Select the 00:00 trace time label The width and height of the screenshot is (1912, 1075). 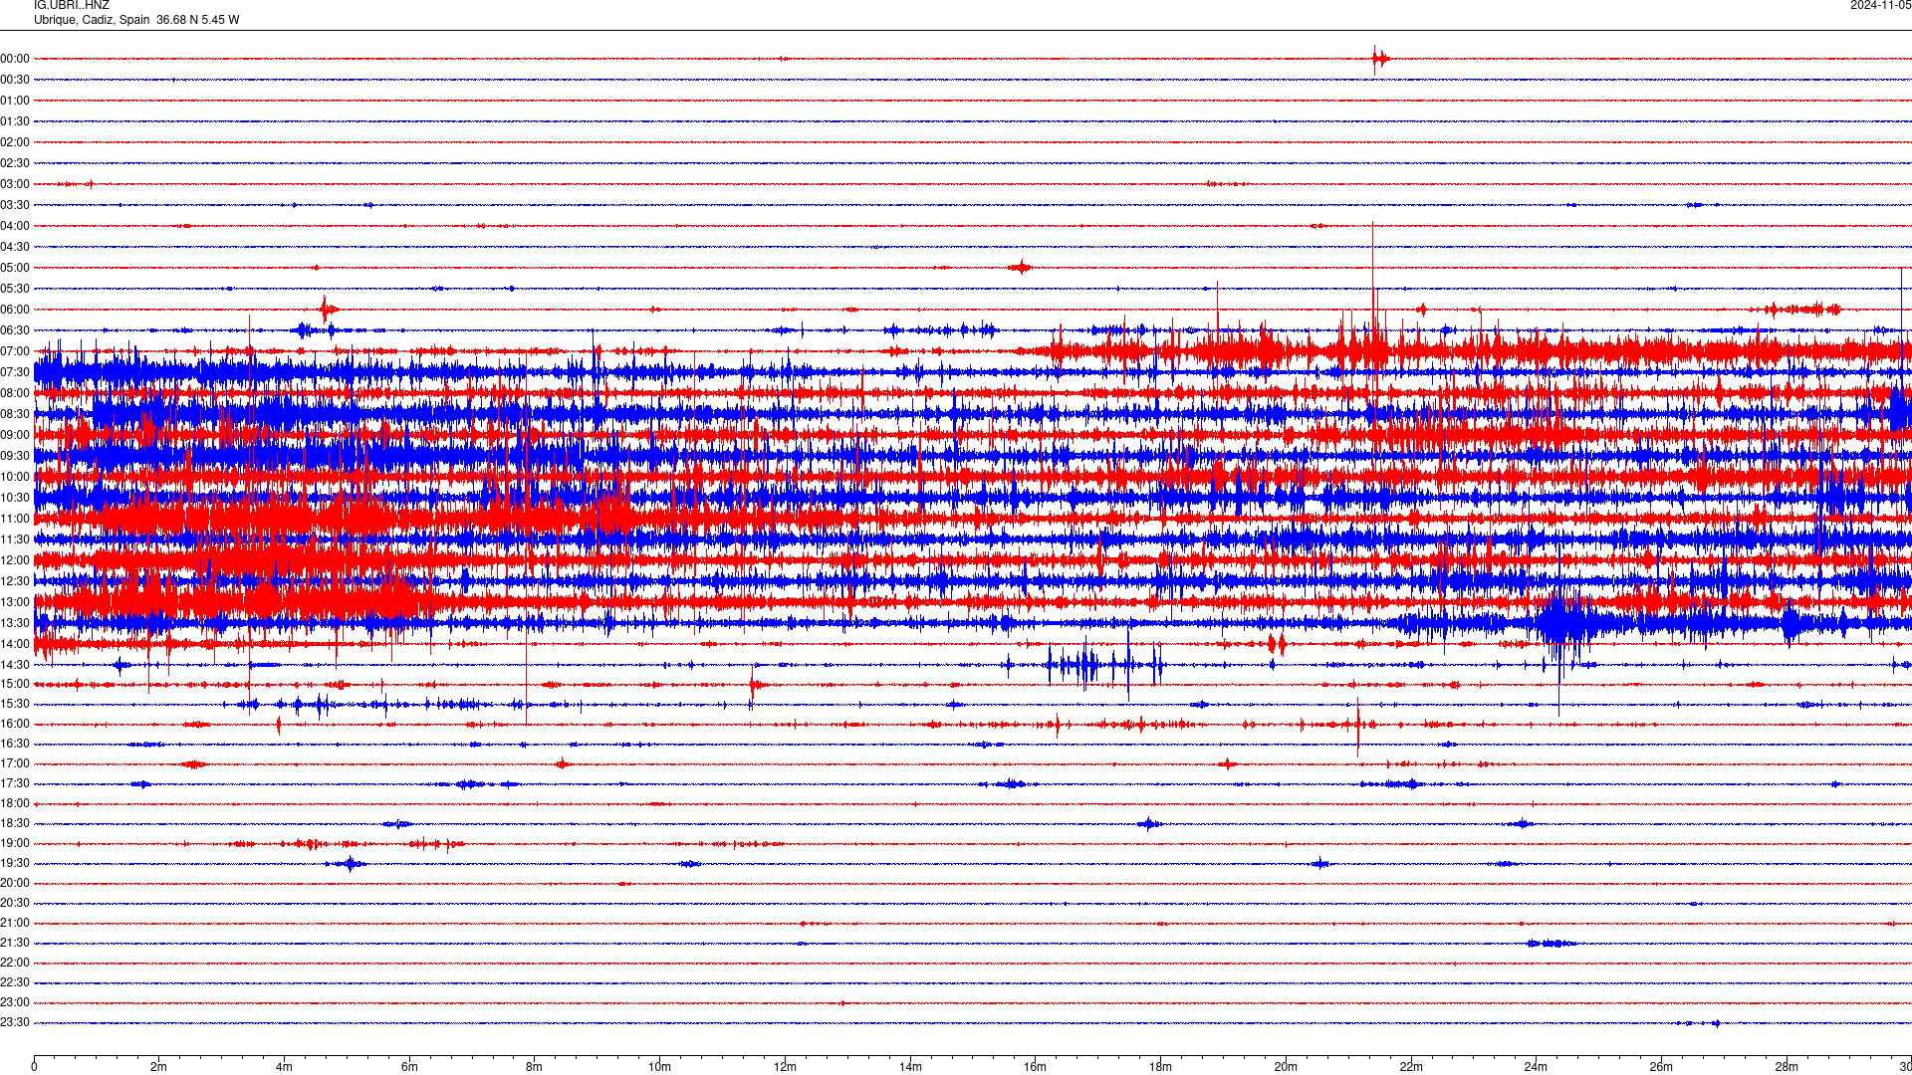point(15,59)
